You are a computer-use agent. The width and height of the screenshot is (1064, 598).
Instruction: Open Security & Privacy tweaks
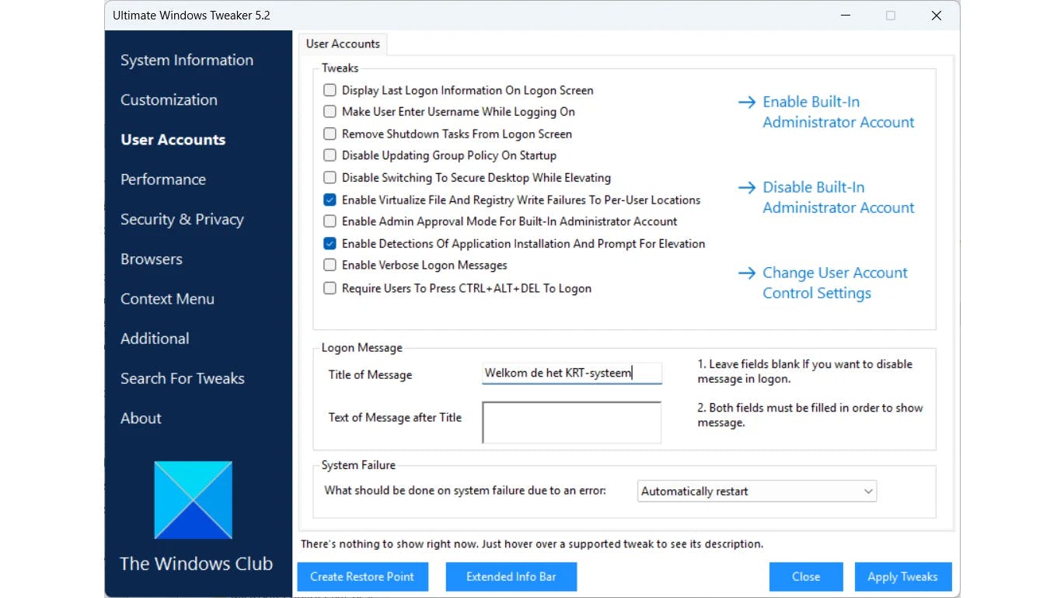coord(182,220)
